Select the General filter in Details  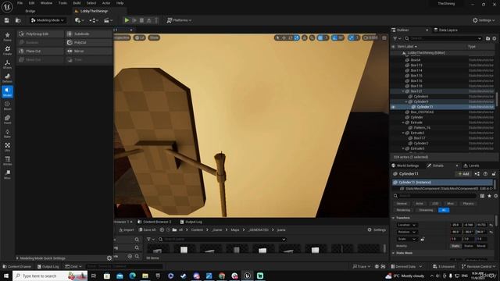click(402, 204)
